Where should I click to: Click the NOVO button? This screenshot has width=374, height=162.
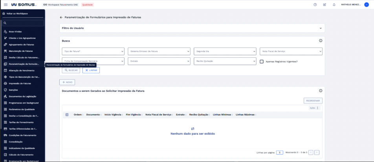pyautogui.click(x=67, y=82)
